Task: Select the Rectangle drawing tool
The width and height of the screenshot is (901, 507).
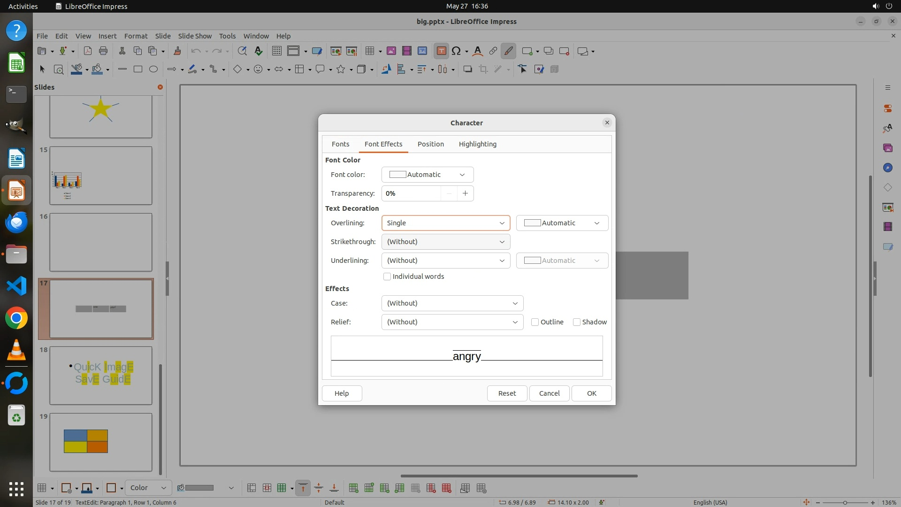Action: pos(137,69)
